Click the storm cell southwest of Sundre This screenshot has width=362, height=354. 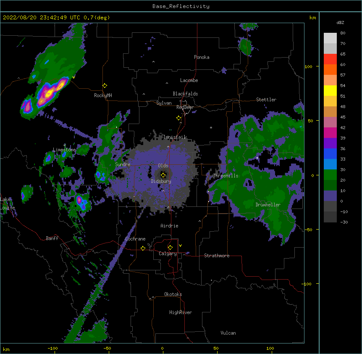pyautogui.click(x=101, y=176)
